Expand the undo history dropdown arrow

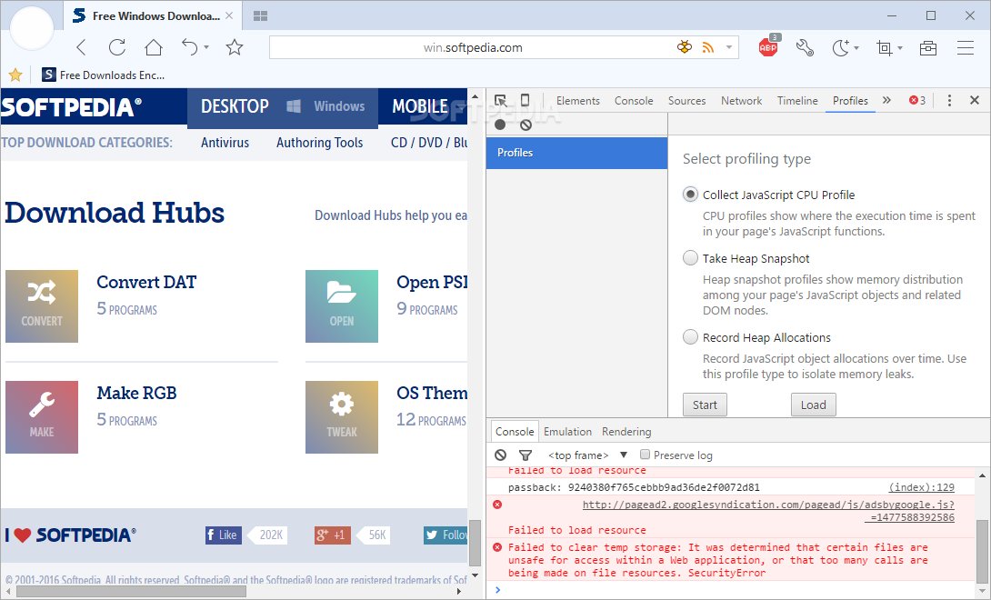(206, 47)
